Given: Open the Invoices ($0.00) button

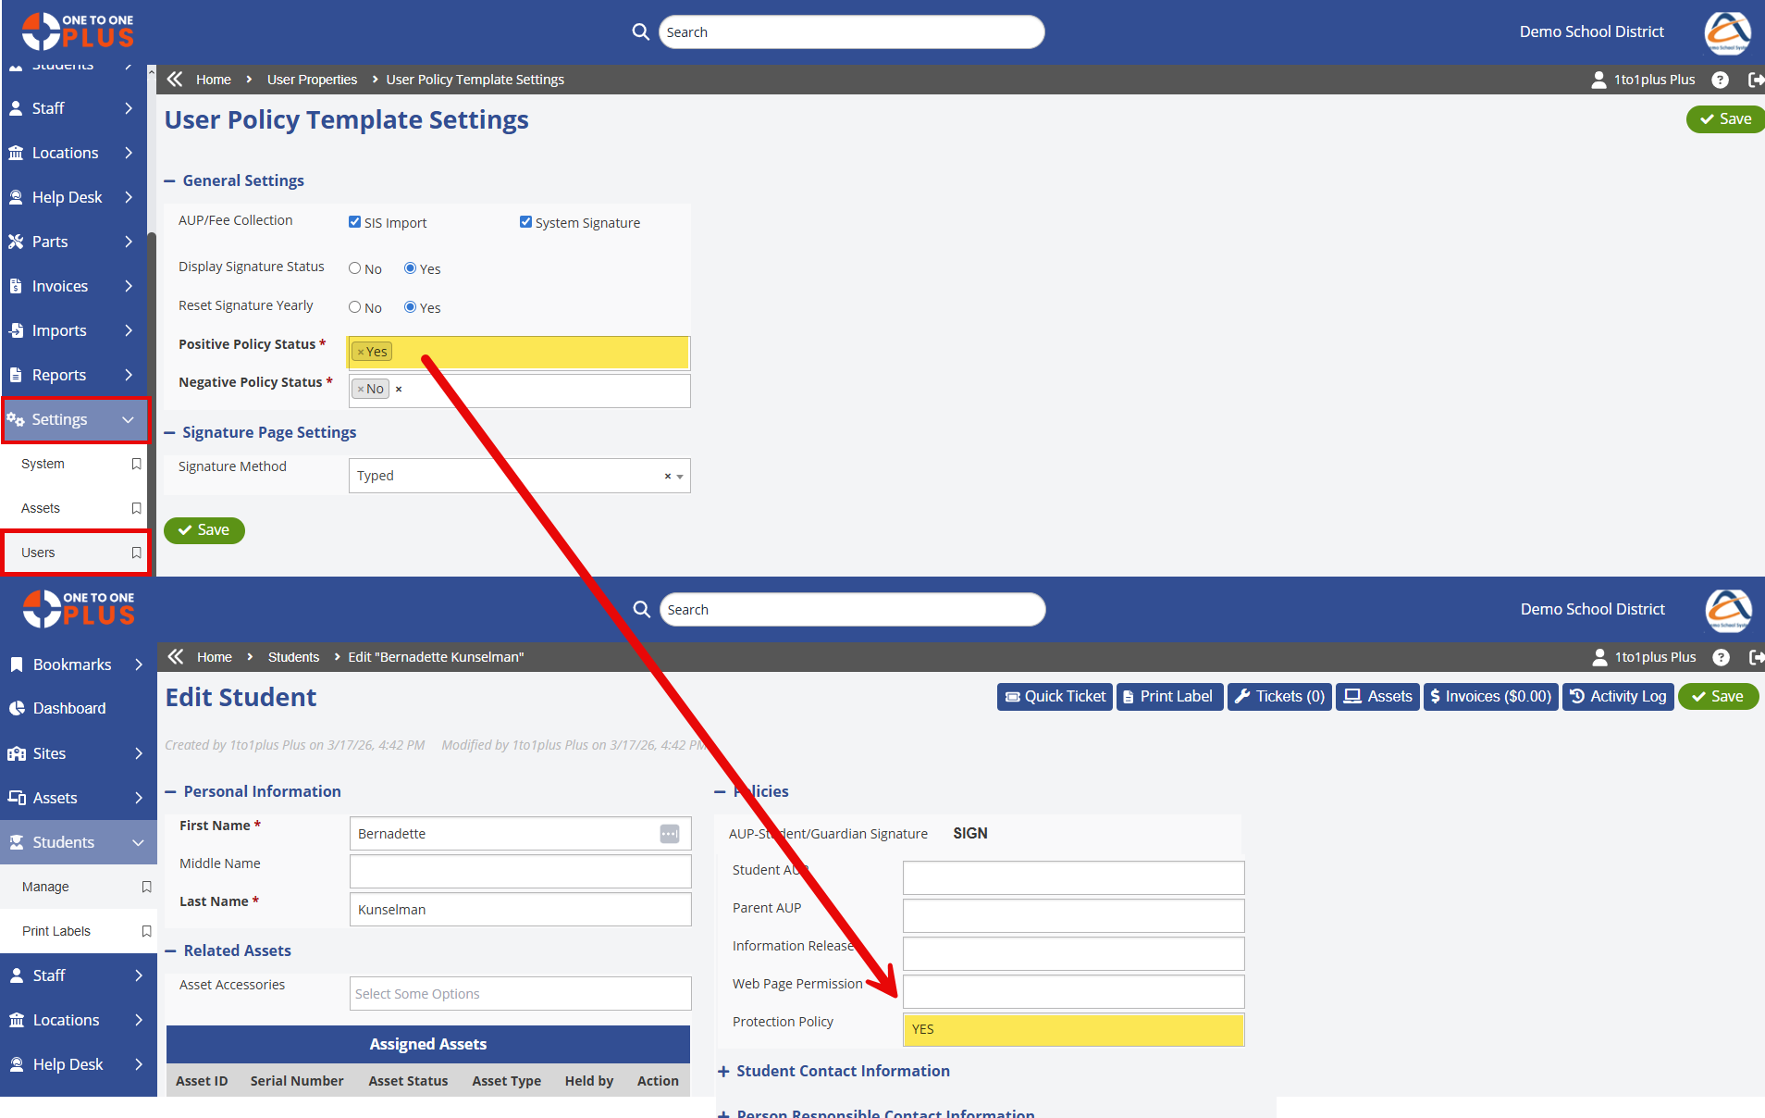Looking at the screenshot, I should 1491,697.
